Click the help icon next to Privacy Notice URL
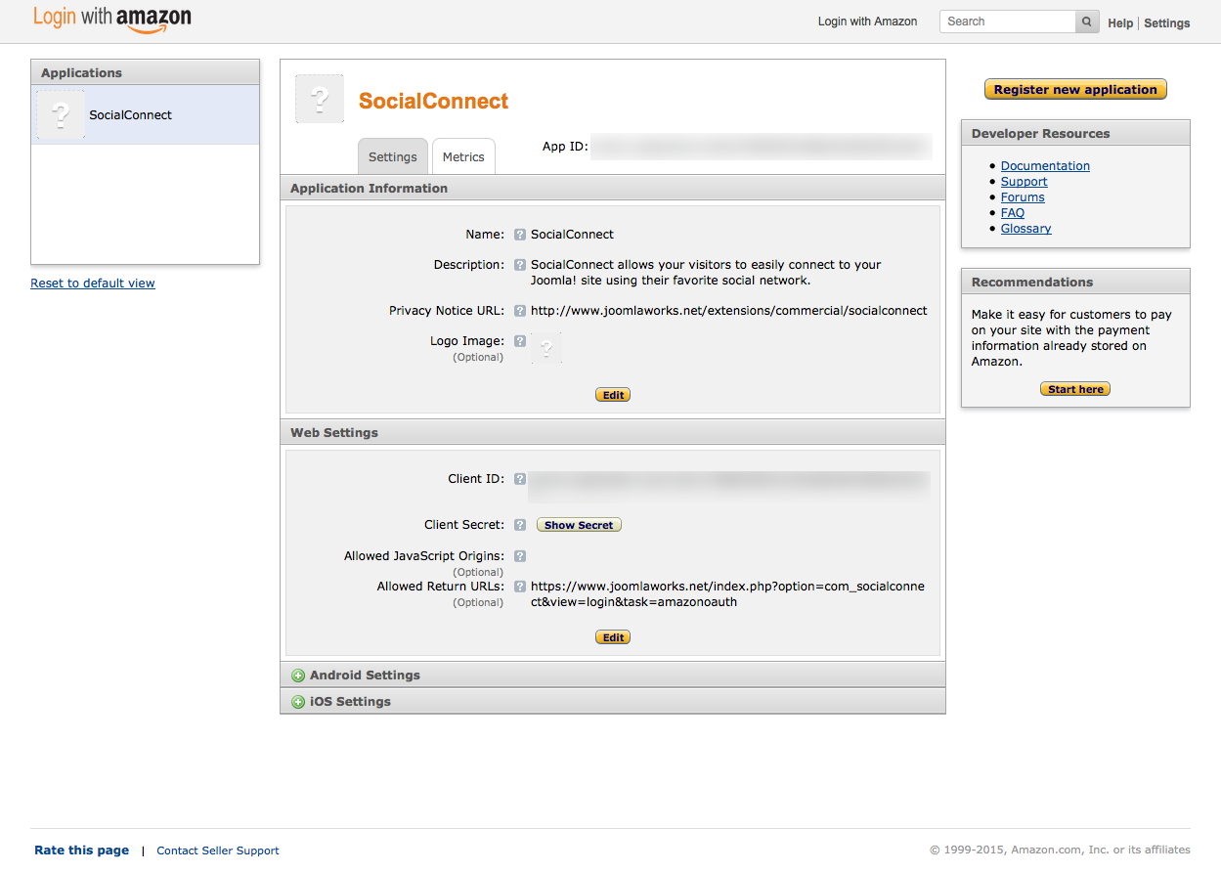 pos(520,311)
